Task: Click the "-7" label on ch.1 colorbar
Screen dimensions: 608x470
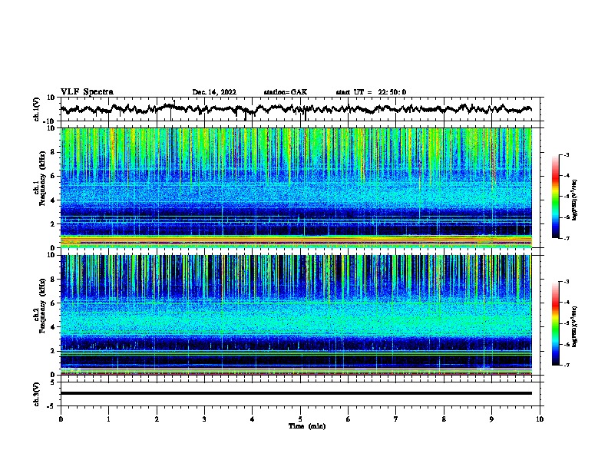Action: 567,238
